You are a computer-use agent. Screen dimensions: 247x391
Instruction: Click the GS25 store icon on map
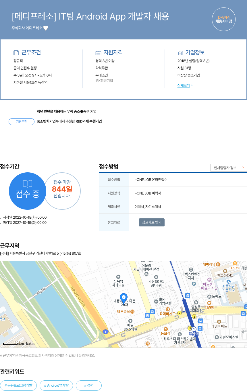[235, 263]
